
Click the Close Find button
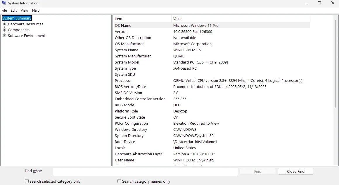[x=295, y=171]
